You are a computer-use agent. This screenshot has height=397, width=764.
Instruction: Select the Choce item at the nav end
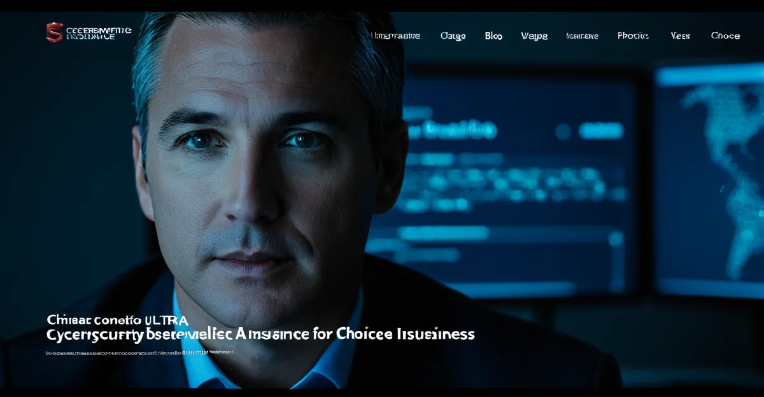pyautogui.click(x=725, y=36)
